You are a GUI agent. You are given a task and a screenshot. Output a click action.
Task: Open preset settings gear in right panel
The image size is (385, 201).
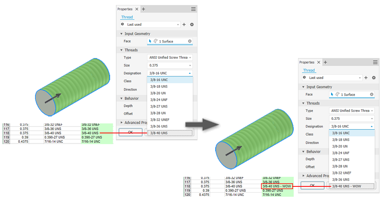(x=374, y=78)
